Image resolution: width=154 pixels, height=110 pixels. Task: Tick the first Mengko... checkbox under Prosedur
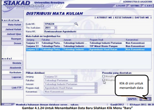tap(104, 76)
